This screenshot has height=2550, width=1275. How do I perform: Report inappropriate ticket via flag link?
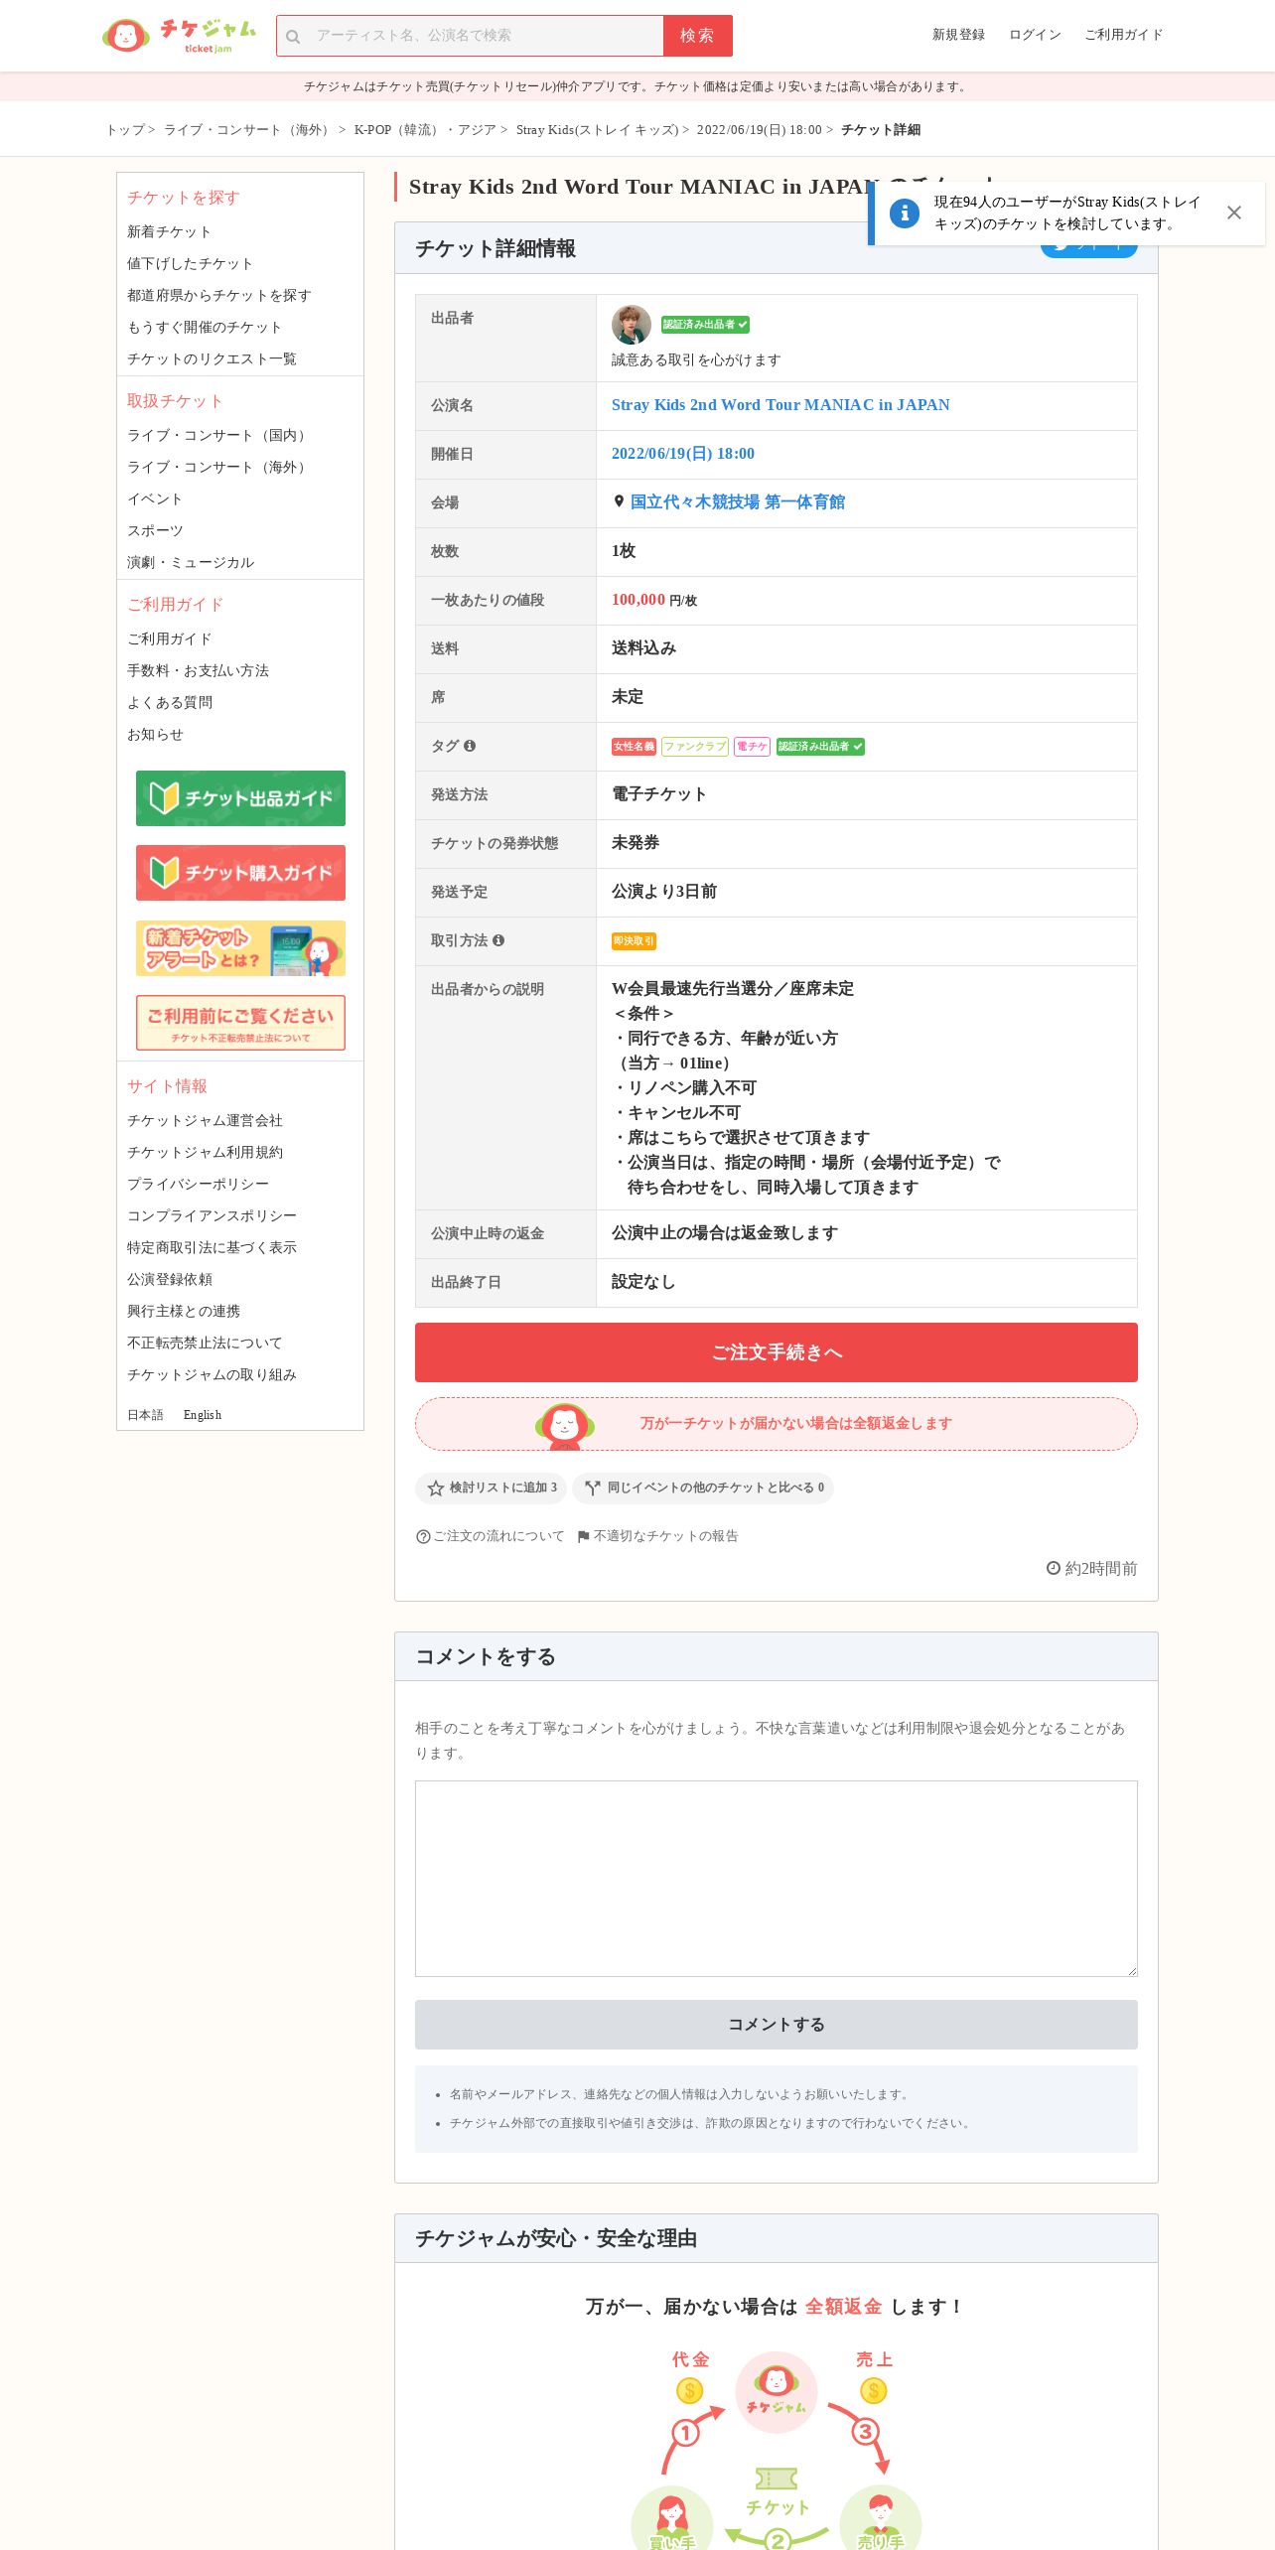657,1536
